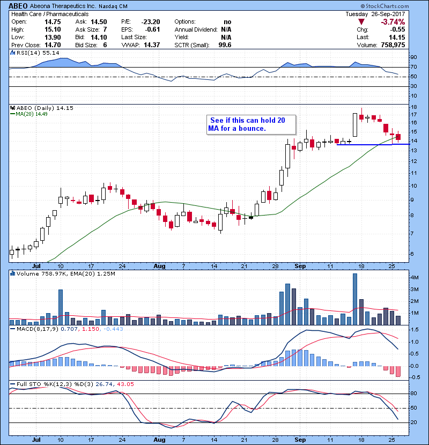Click the EPS value -0.61

click(152, 29)
